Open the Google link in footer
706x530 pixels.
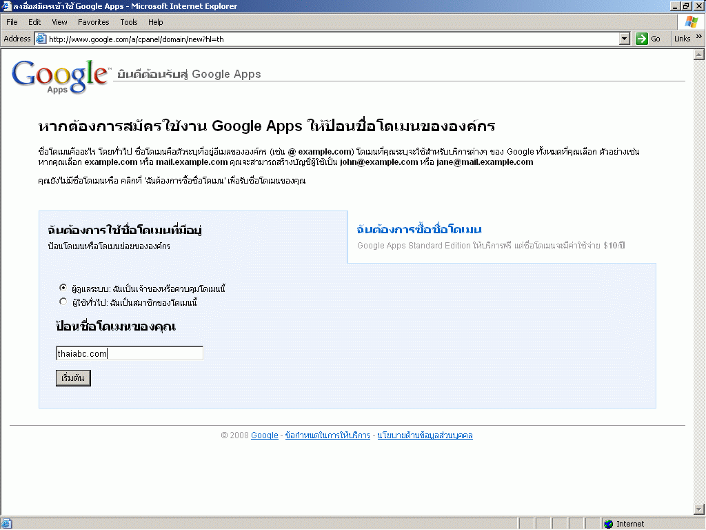coord(265,435)
